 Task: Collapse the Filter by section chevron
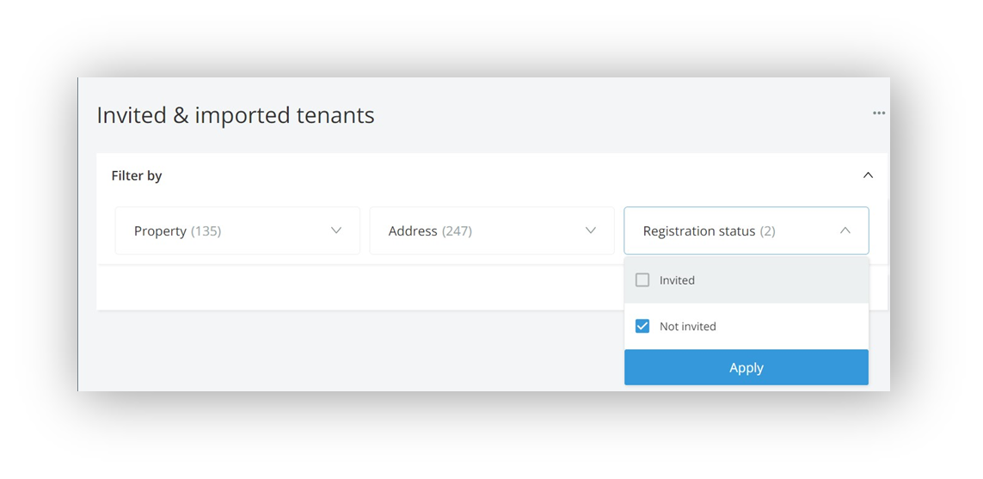868,175
